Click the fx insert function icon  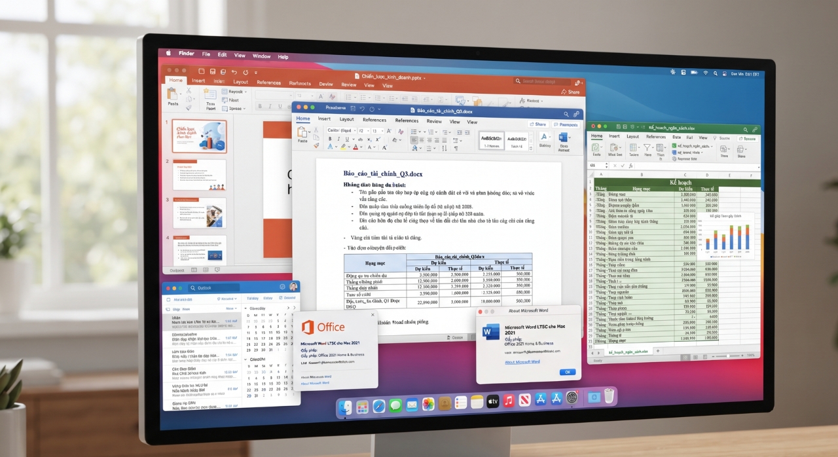(630, 166)
